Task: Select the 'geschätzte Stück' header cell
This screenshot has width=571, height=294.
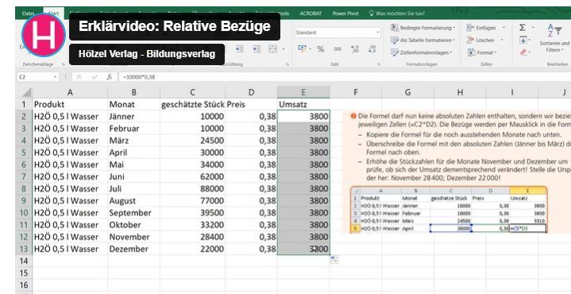Action: tap(193, 105)
